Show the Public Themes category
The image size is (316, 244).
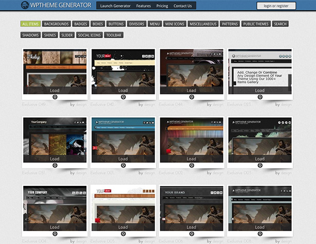click(256, 24)
